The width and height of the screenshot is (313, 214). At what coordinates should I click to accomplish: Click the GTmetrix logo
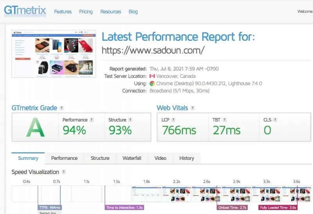click(25, 11)
